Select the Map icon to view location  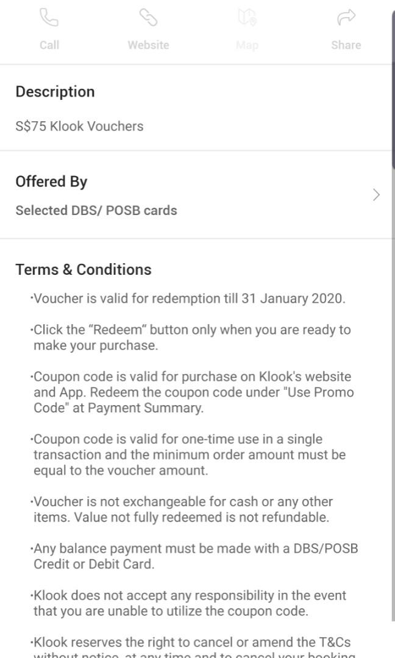(247, 18)
